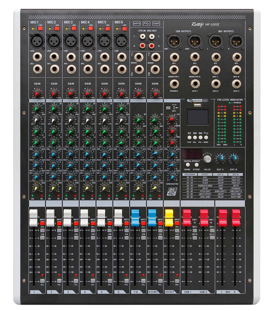The image size is (267, 311).
Task: Click the green POWER indicator LED
Action: 230,103
